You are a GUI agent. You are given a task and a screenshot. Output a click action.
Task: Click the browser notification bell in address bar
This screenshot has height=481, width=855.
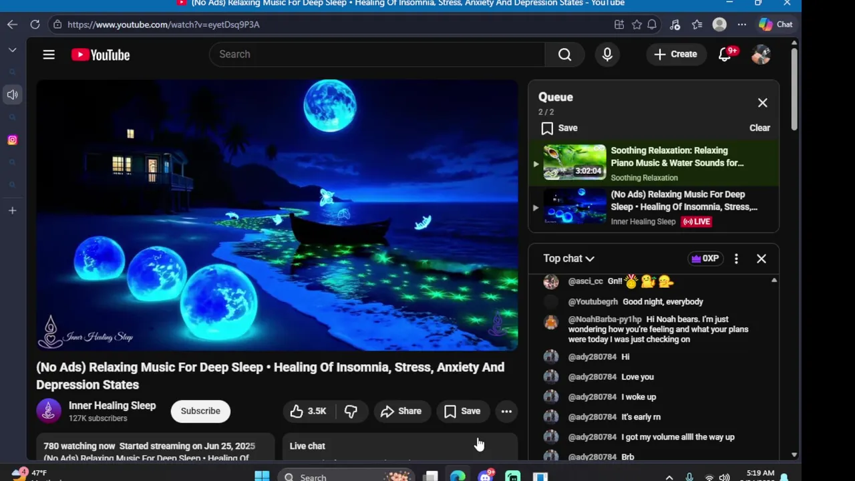652,25
